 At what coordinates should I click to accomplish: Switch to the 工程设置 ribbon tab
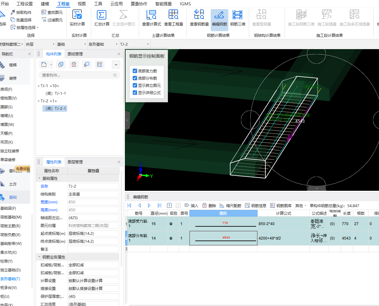(25, 4)
